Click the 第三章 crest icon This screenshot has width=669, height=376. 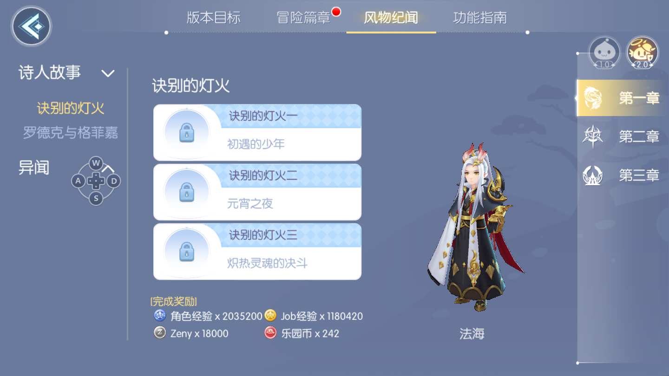click(593, 175)
